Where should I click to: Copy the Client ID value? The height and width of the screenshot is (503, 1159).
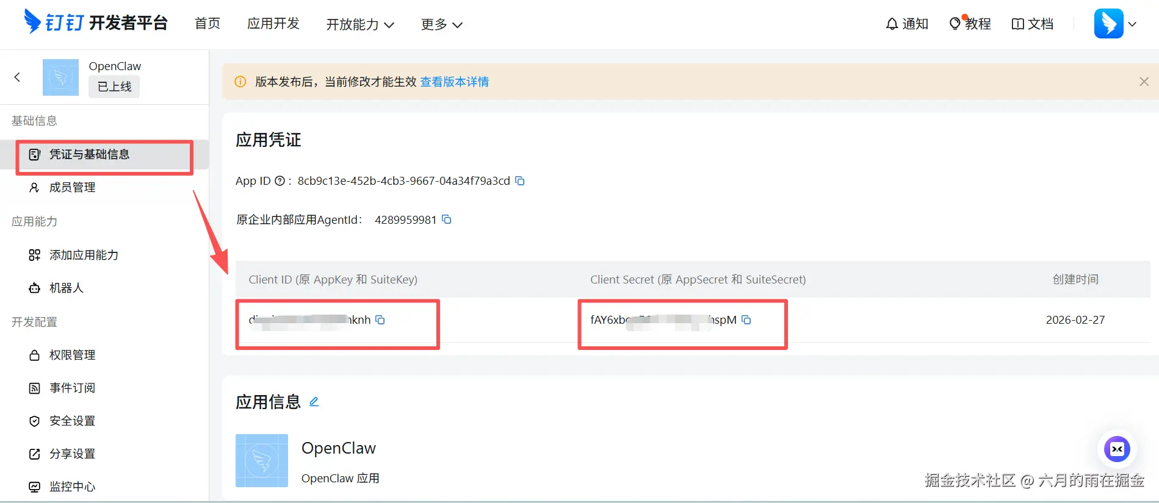(380, 320)
